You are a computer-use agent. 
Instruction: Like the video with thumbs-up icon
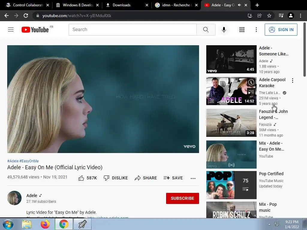pyautogui.click(x=81, y=178)
